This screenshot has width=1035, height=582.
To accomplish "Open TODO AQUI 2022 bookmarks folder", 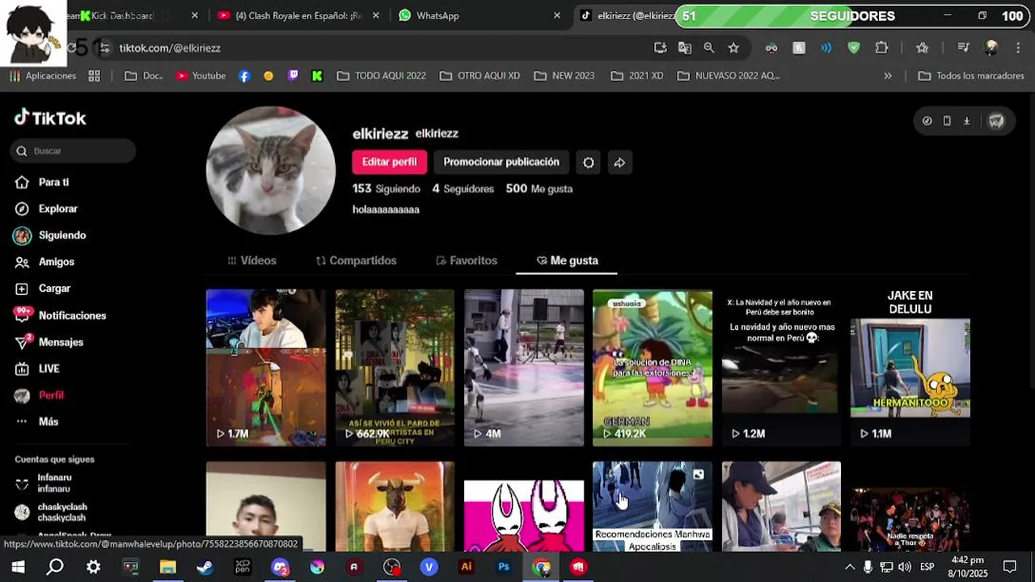I will [x=381, y=76].
